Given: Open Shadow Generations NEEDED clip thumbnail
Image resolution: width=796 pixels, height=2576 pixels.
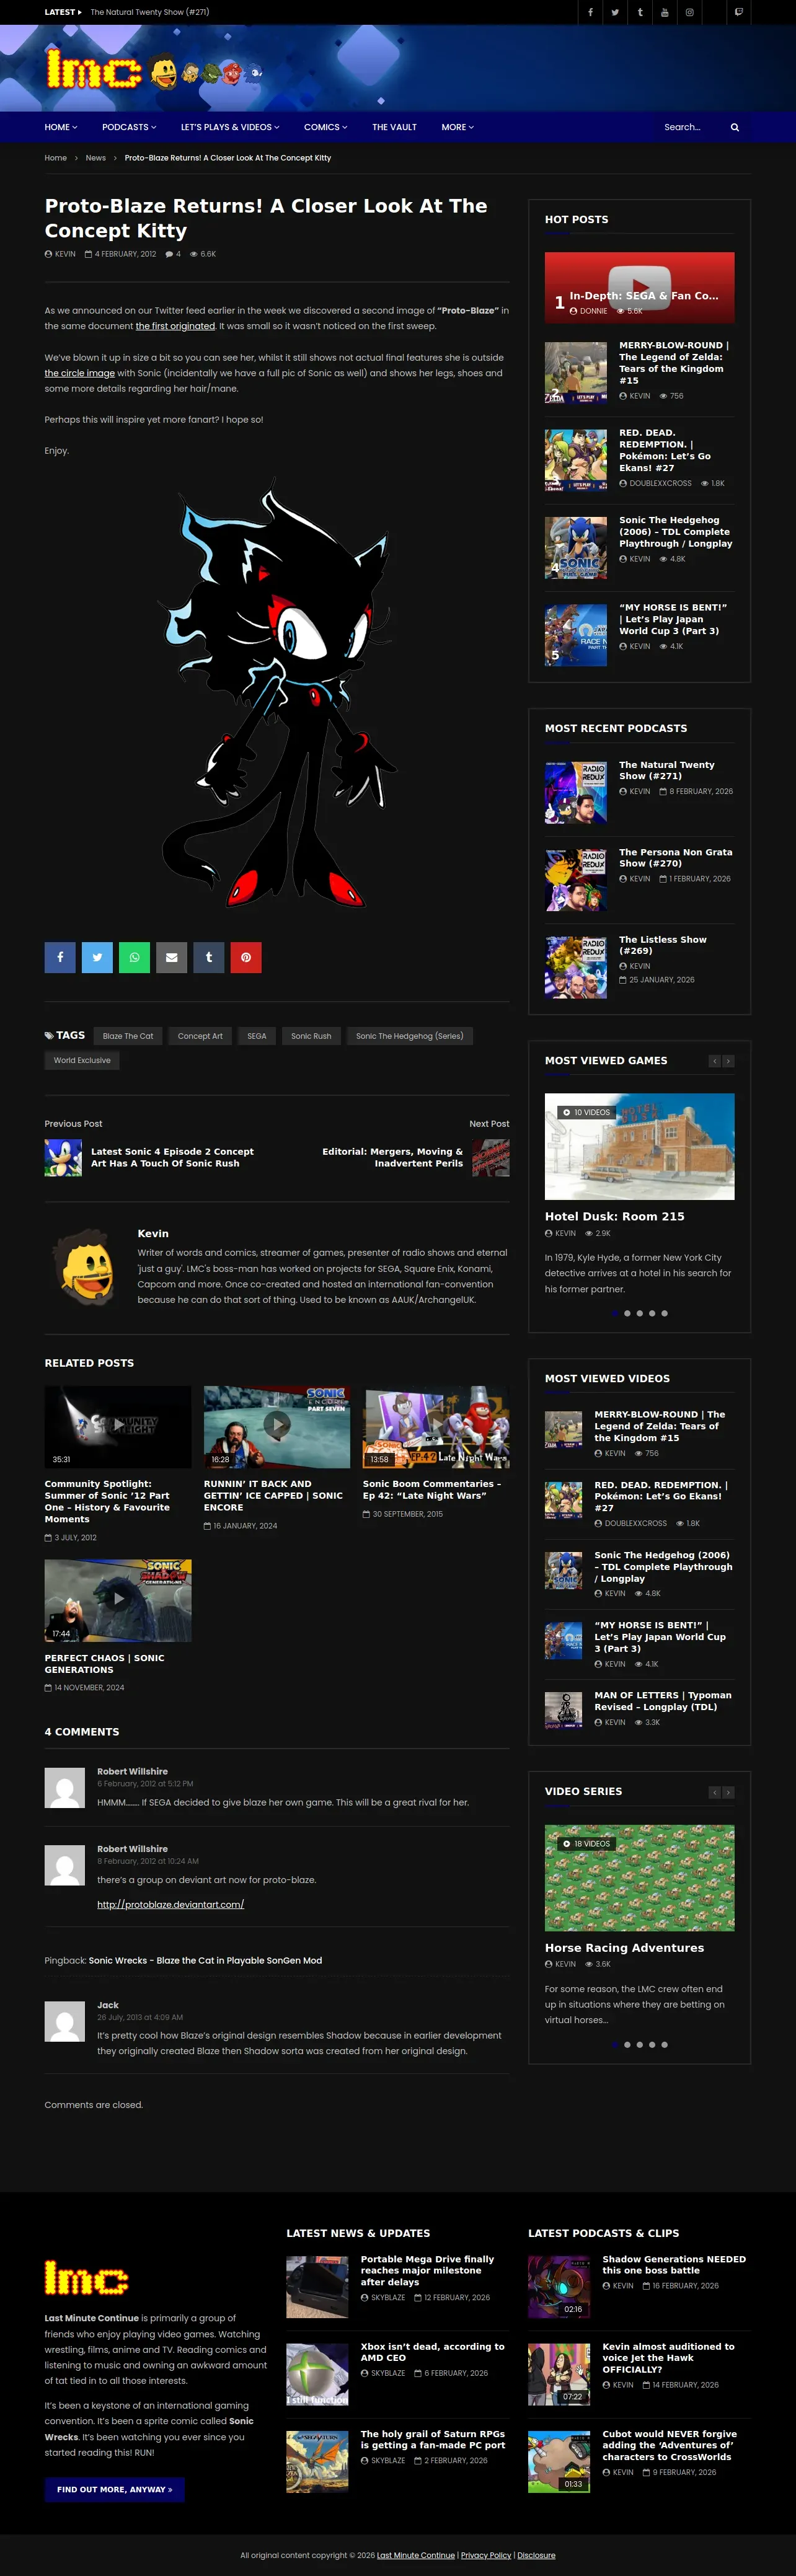Looking at the screenshot, I should [559, 2286].
